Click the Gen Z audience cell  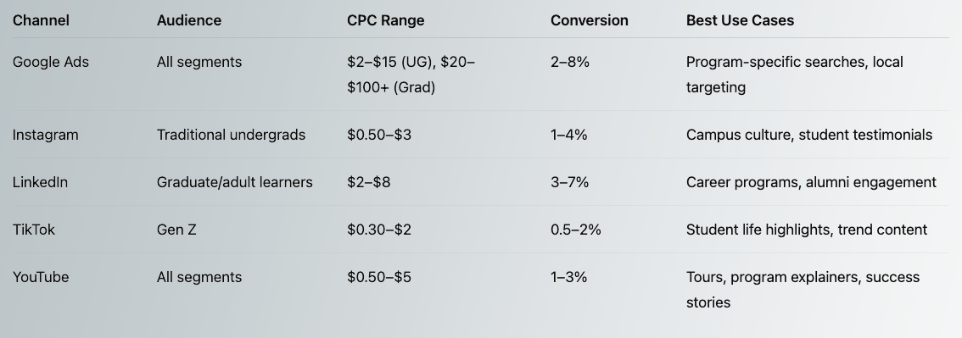tap(176, 230)
